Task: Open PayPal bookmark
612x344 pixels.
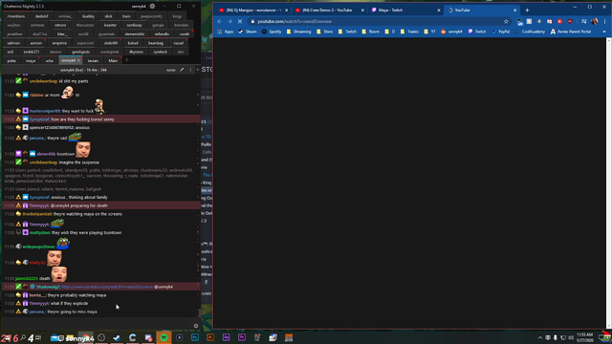Action: 500,32
